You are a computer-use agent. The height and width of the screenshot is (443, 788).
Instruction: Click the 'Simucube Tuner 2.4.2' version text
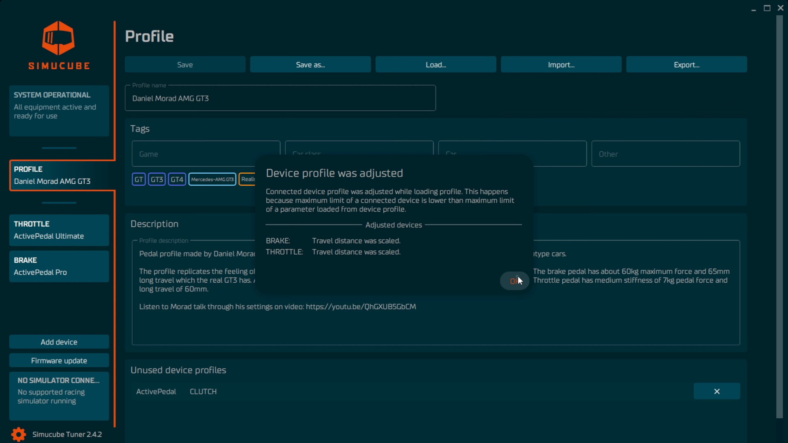pos(67,434)
